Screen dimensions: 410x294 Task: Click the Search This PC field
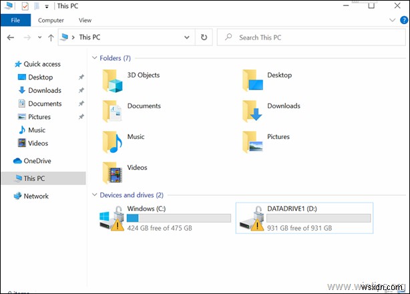tap(311, 37)
